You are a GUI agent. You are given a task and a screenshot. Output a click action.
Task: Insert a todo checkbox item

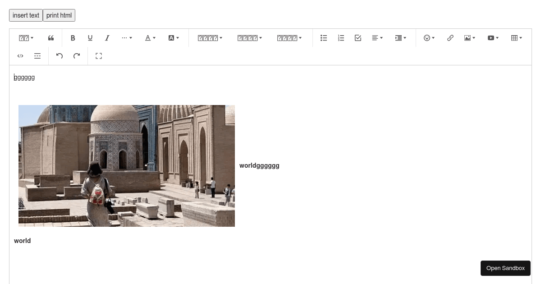(x=358, y=38)
